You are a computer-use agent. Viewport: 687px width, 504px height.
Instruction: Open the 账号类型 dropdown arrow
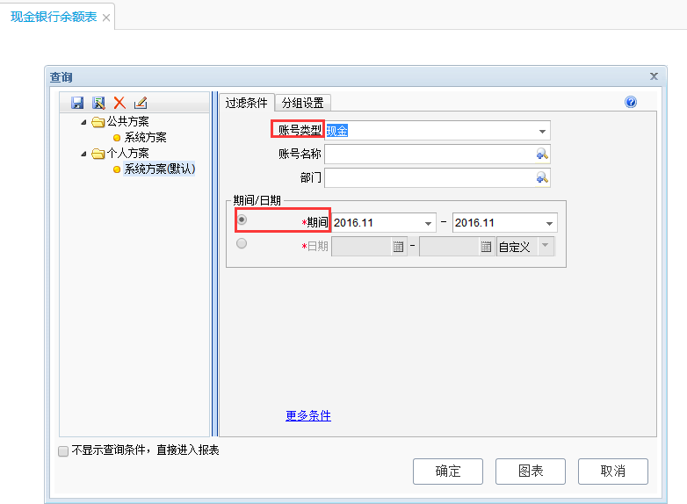coord(542,132)
